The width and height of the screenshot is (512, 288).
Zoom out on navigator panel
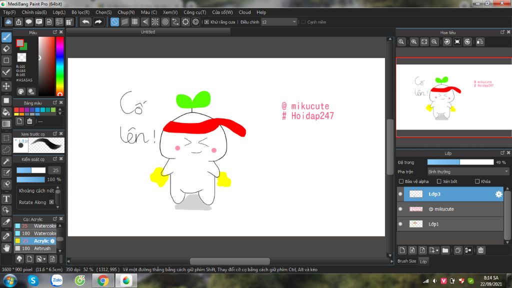[434, 42]
